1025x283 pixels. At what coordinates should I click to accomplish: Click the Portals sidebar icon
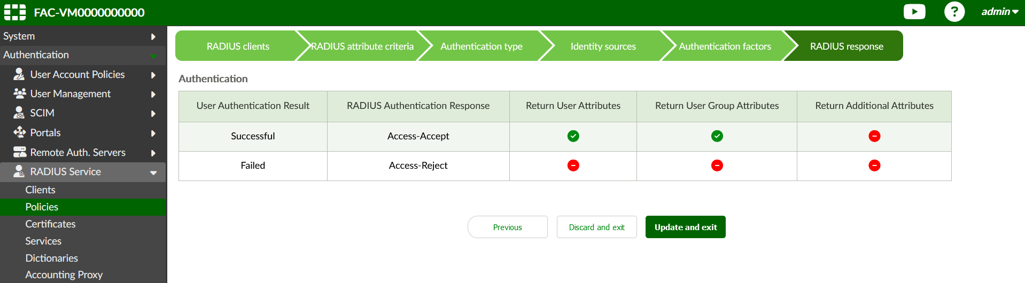pyautogui.click(x=19, y=132)
